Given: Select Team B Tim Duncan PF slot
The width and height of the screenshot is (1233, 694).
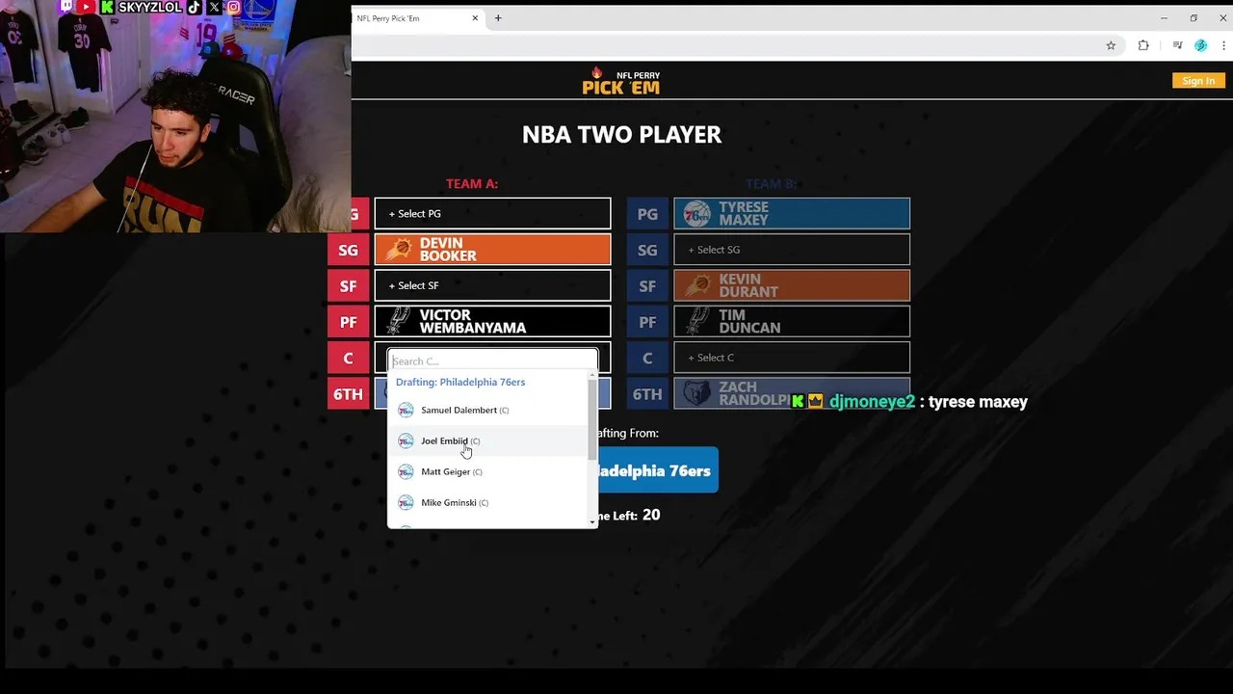Looking at the screenshot, I should 792,321.
